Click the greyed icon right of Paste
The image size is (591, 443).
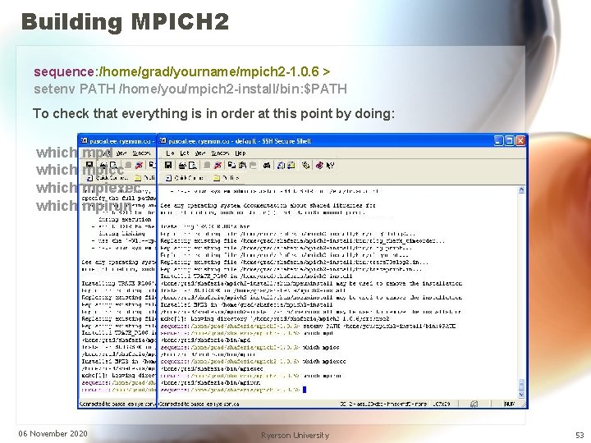(x=253, y=165)
